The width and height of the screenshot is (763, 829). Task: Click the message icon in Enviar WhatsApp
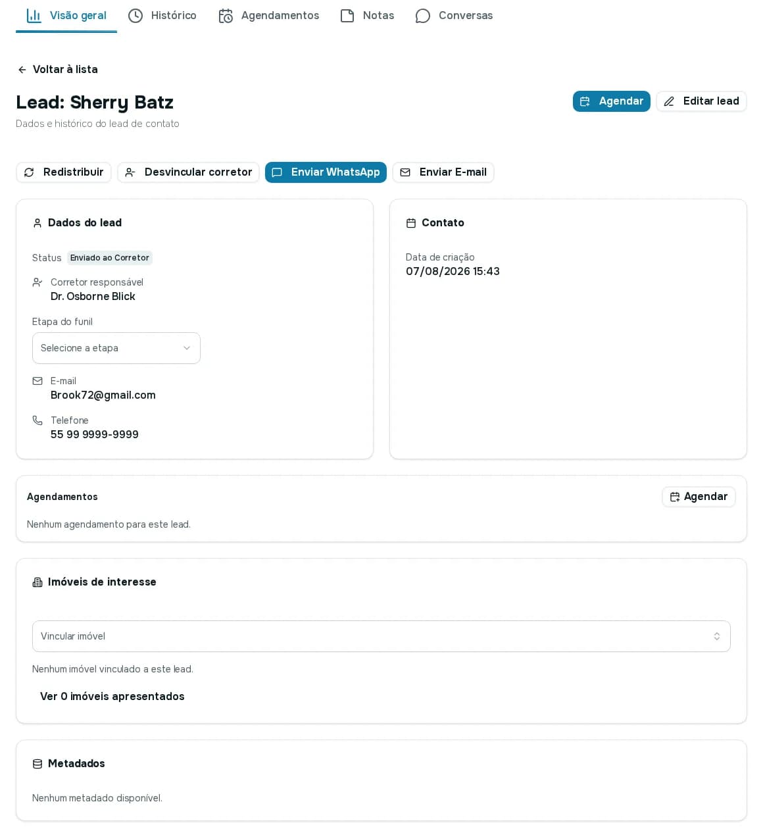277,172
